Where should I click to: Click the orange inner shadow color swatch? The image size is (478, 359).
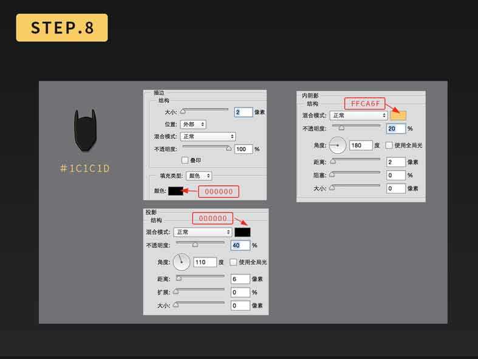coord(398,115)
